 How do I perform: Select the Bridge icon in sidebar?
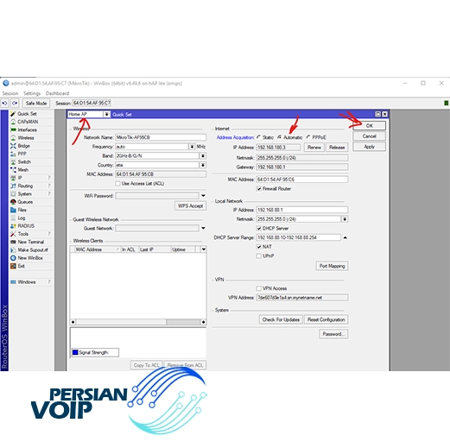(13, 146)
